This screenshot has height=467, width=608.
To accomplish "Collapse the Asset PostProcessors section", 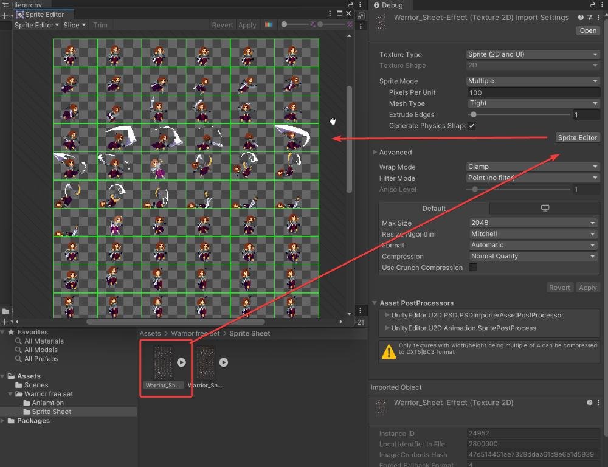I will pyautogui.click(x=375, y=303).
